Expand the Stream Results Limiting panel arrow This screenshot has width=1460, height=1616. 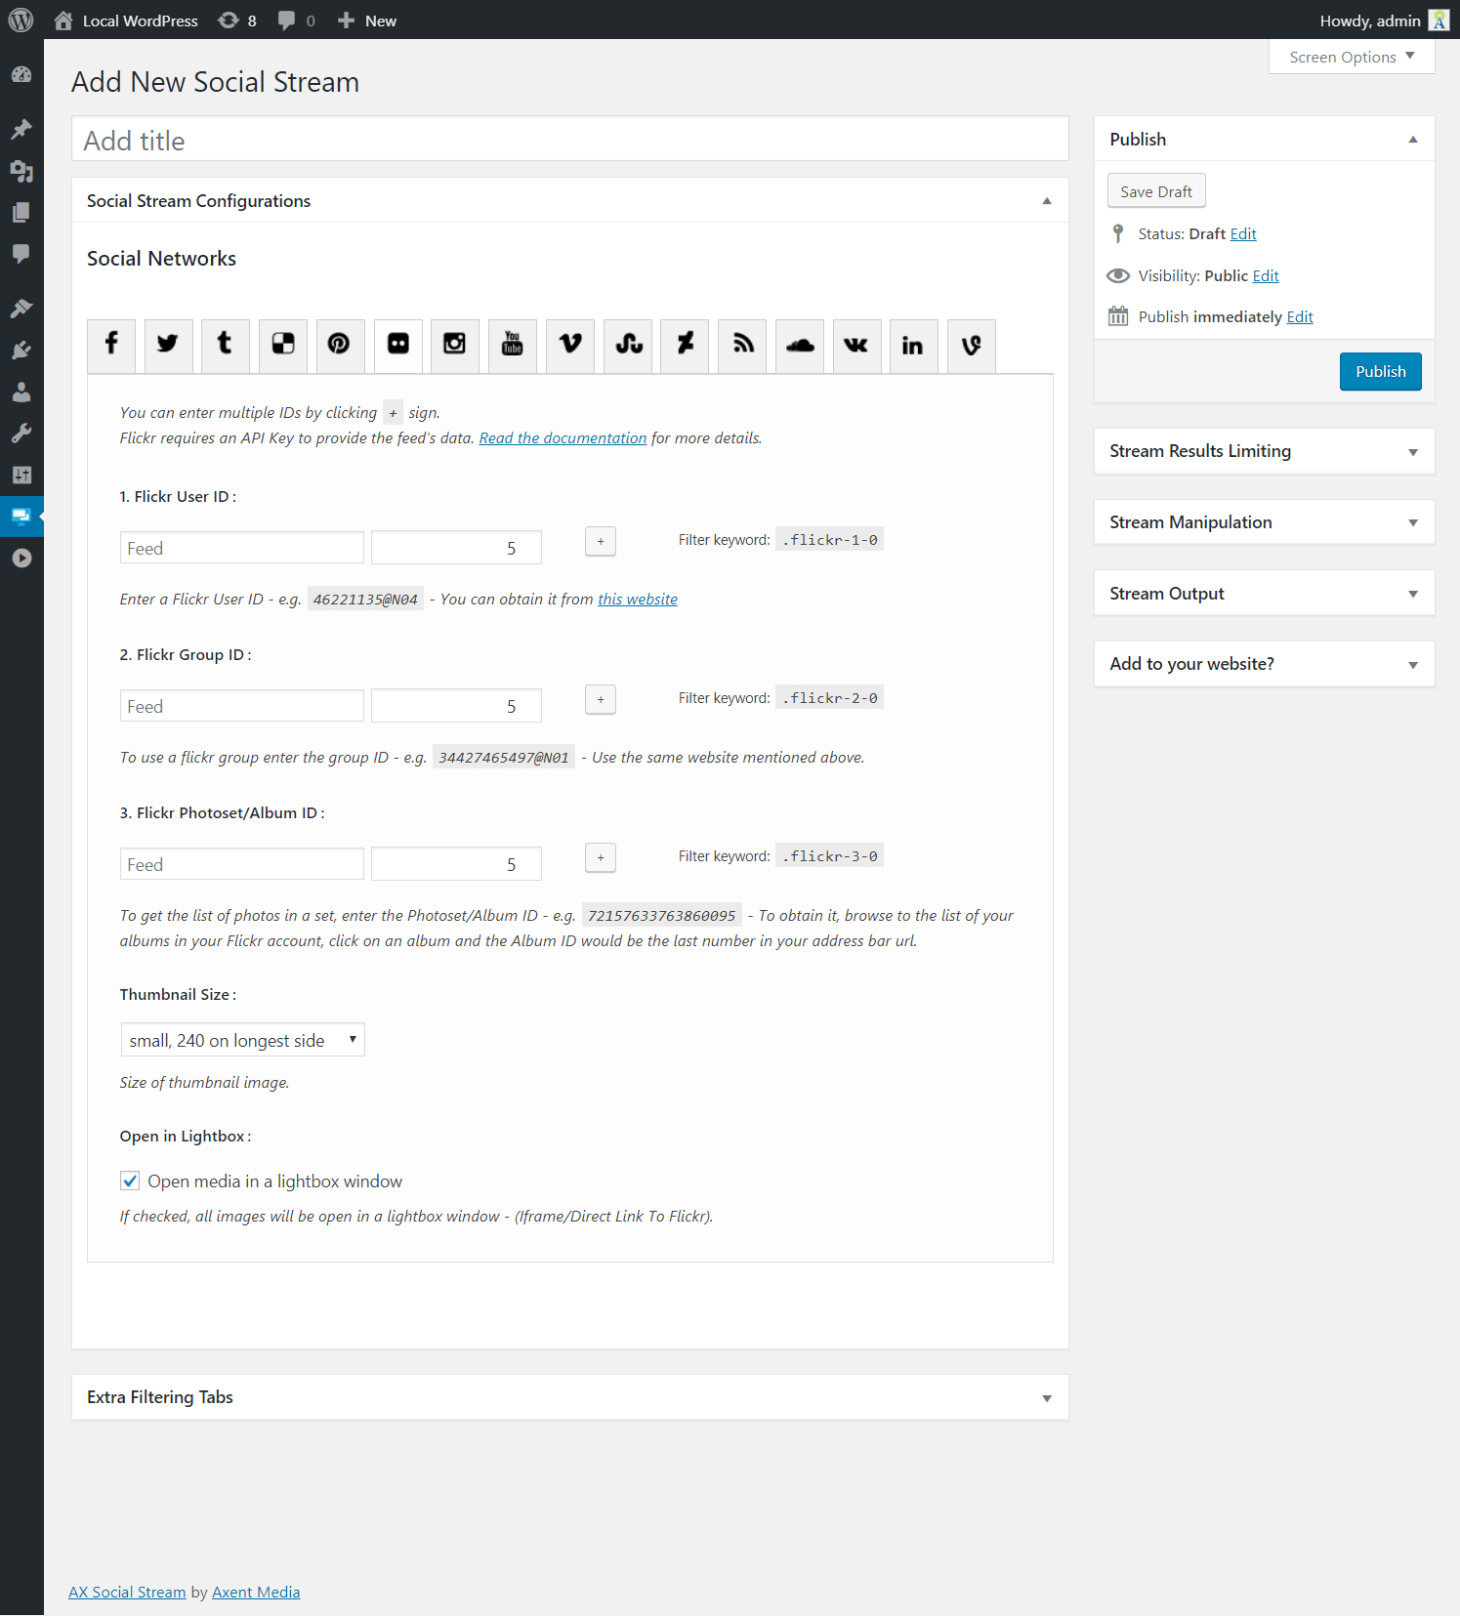point(1412,452)
